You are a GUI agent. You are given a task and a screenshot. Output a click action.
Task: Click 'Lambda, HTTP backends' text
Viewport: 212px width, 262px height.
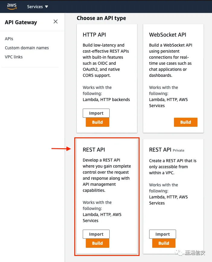(106, 100)
